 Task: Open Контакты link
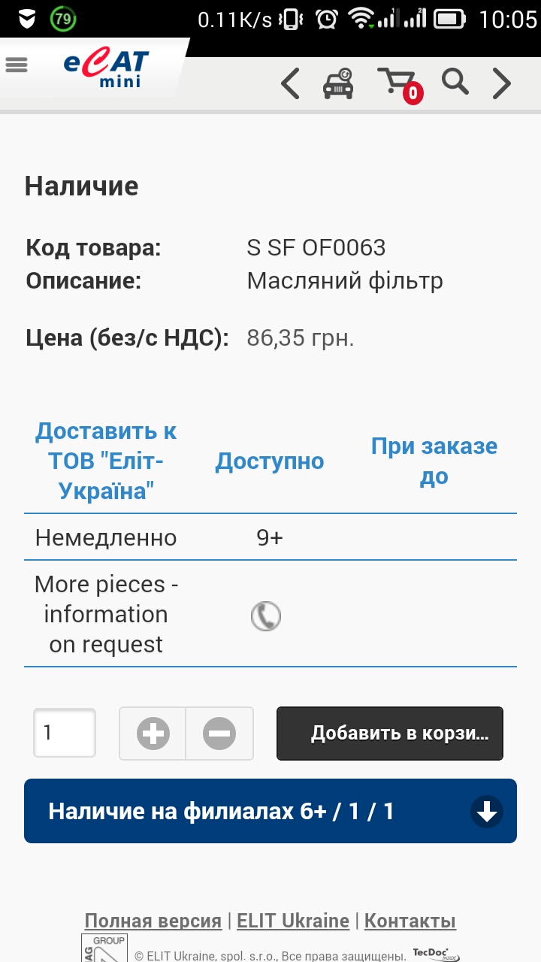(x=410, y=921)
